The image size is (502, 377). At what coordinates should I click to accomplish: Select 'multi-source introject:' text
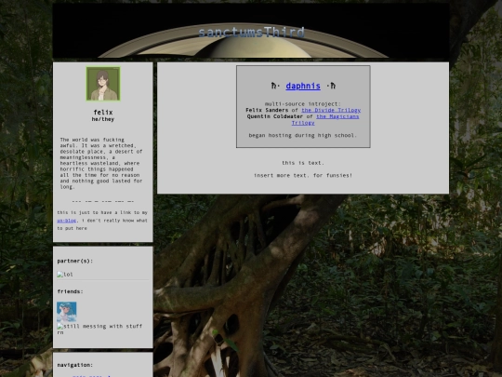click(303, 104)
